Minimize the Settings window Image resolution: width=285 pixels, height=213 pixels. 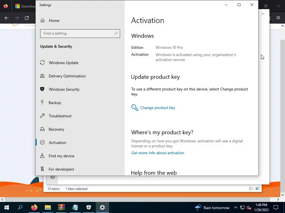226,5
